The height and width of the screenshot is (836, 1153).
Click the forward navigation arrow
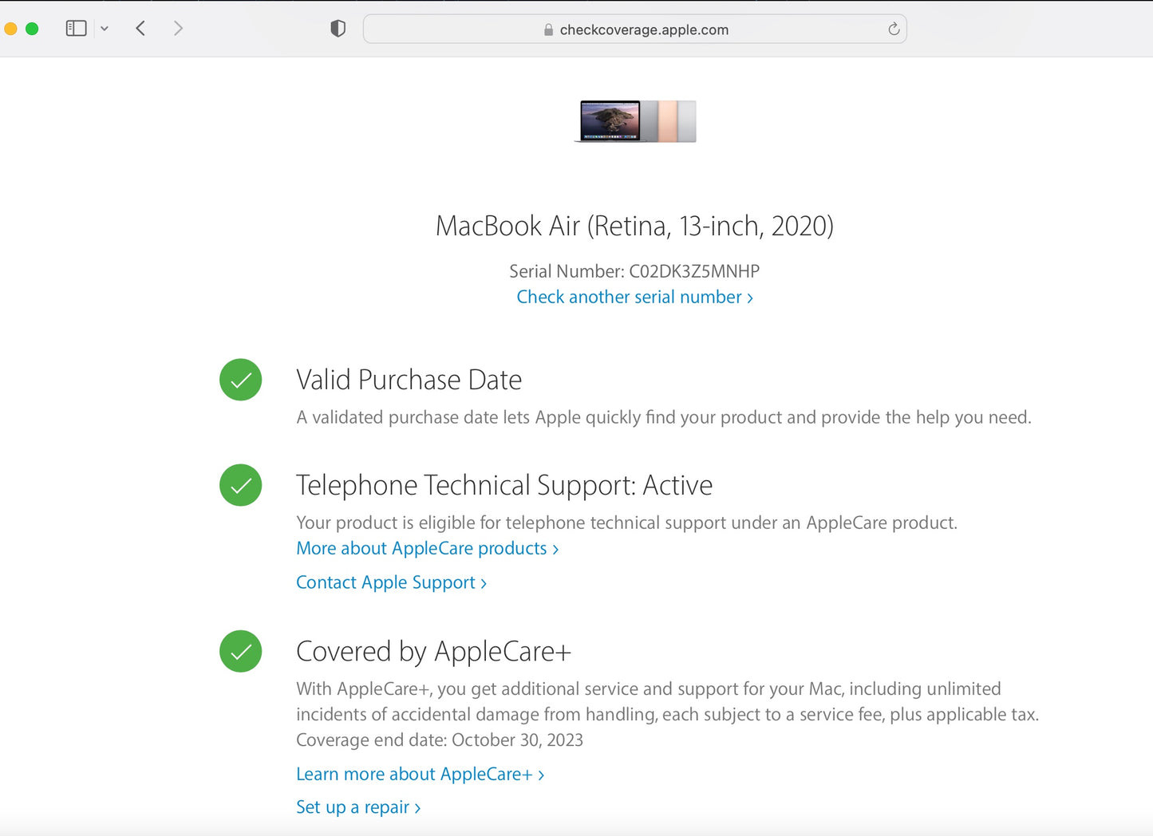coord(179,28)
